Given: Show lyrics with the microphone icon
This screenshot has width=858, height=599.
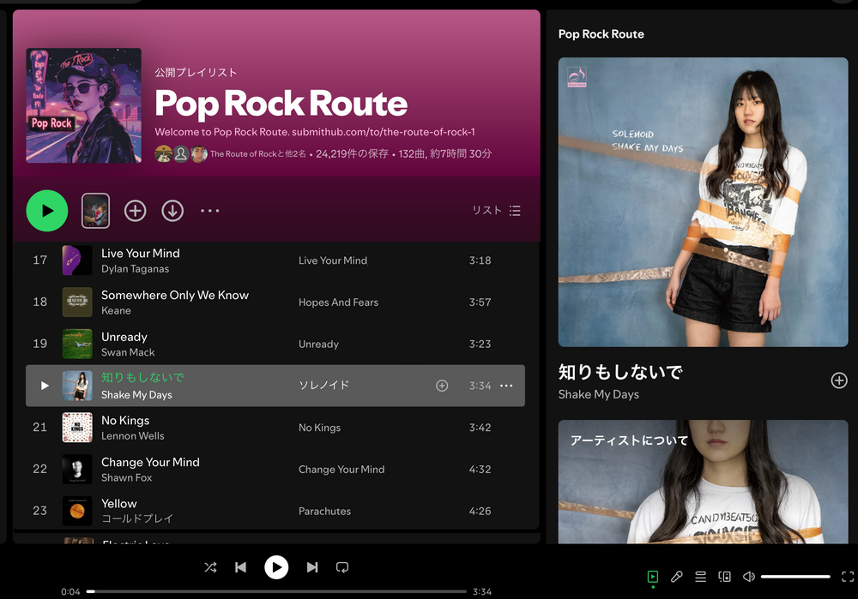Looking at the screenshot, I should coord(677,577).
